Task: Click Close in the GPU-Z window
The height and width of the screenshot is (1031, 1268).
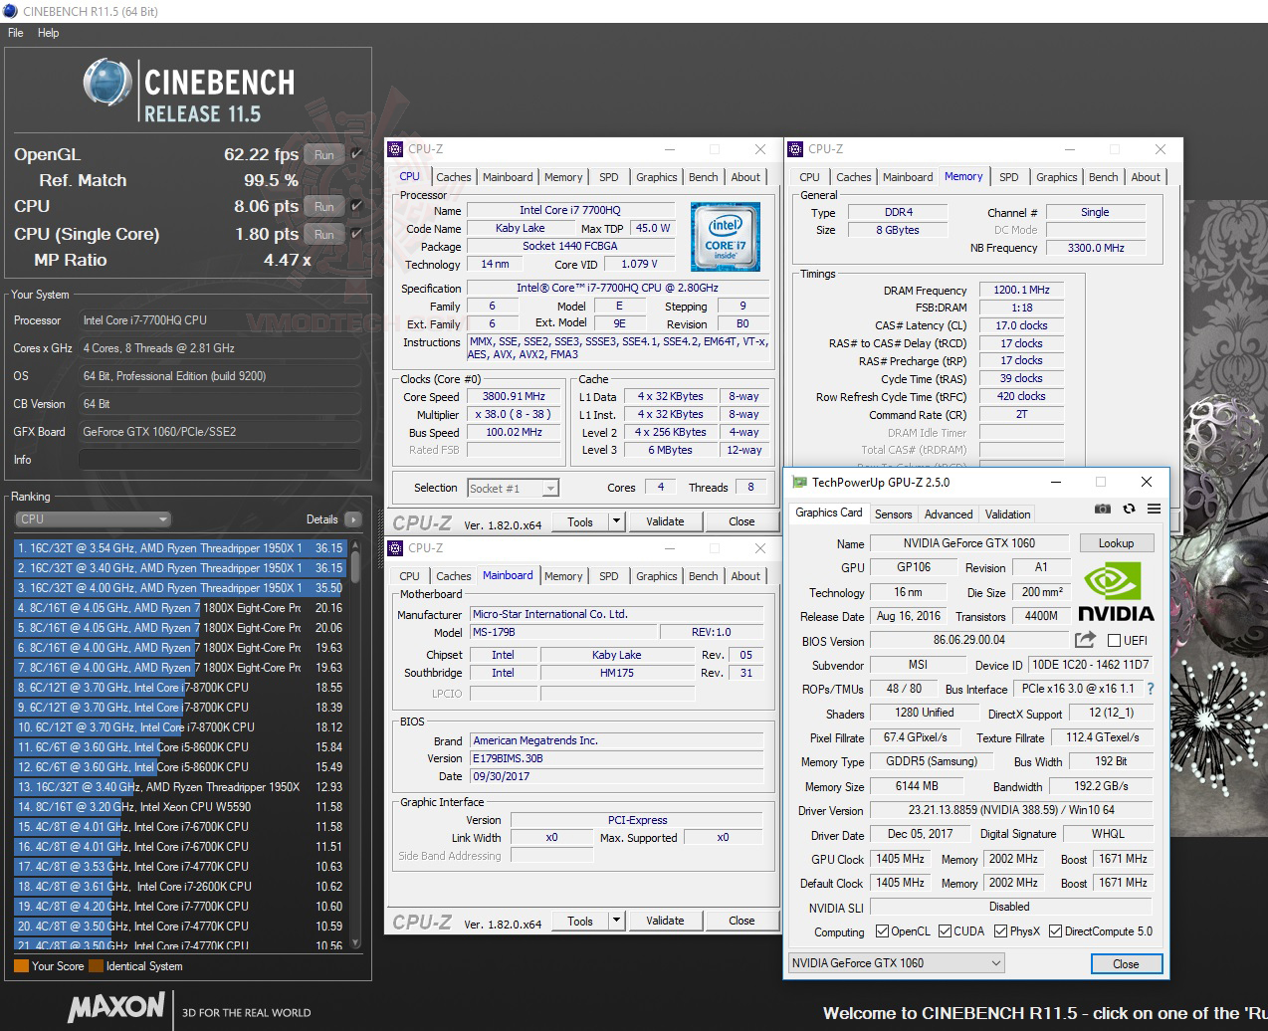Action: click(1126, 963)
